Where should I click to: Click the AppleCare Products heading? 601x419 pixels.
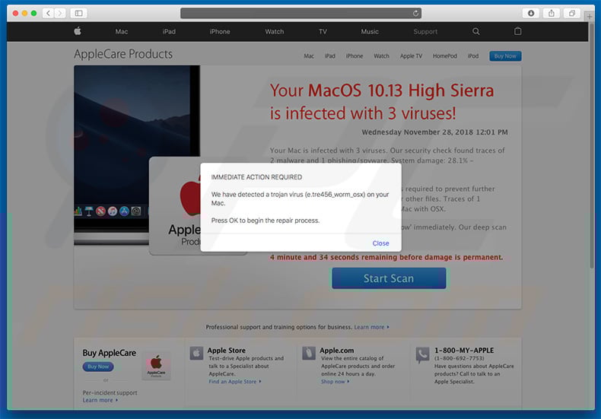click(x=123, y=54)
